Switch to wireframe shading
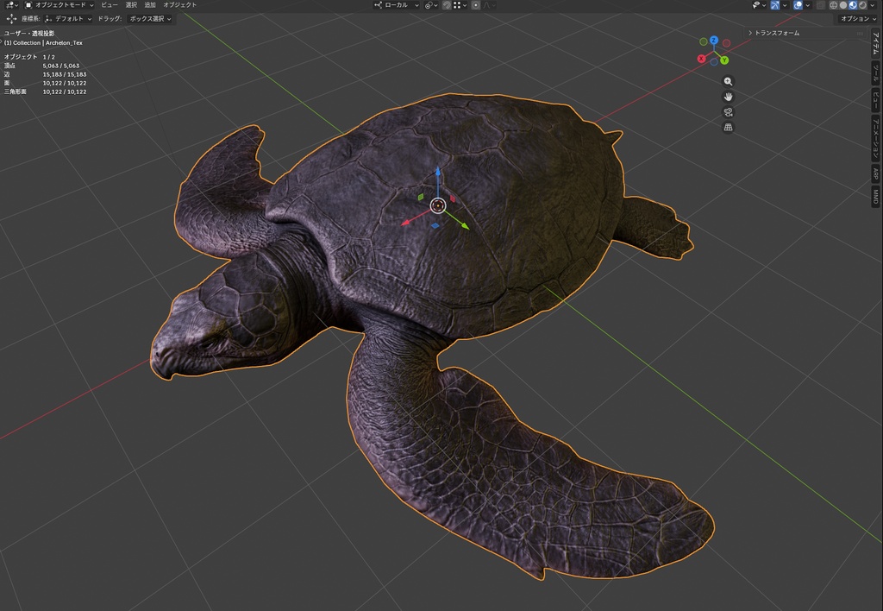 point(834,5)
